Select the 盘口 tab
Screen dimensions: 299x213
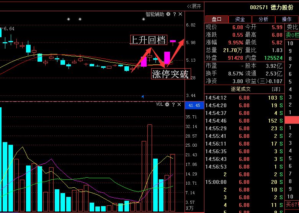(217, 19)
